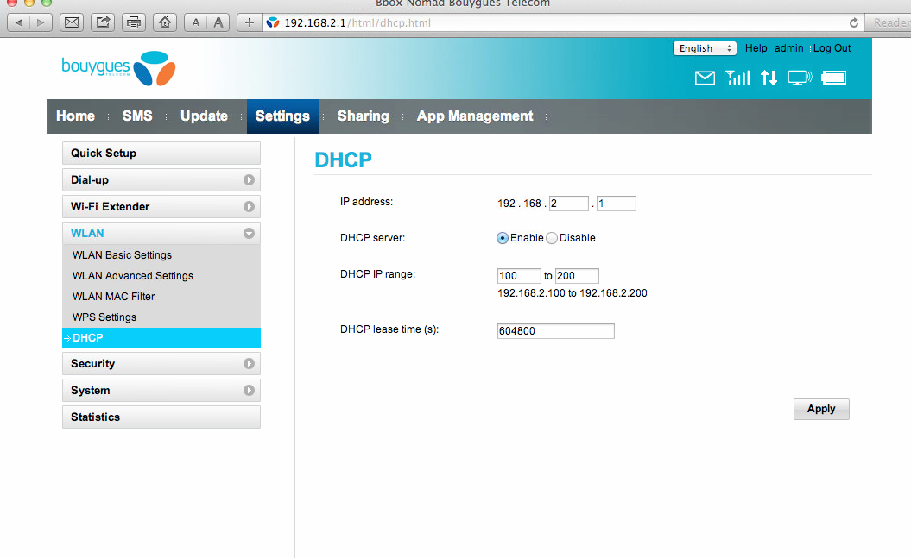Click the connected devices monitor icon
Viewport: 911px width, 558px height.
[x=800, y=78]
